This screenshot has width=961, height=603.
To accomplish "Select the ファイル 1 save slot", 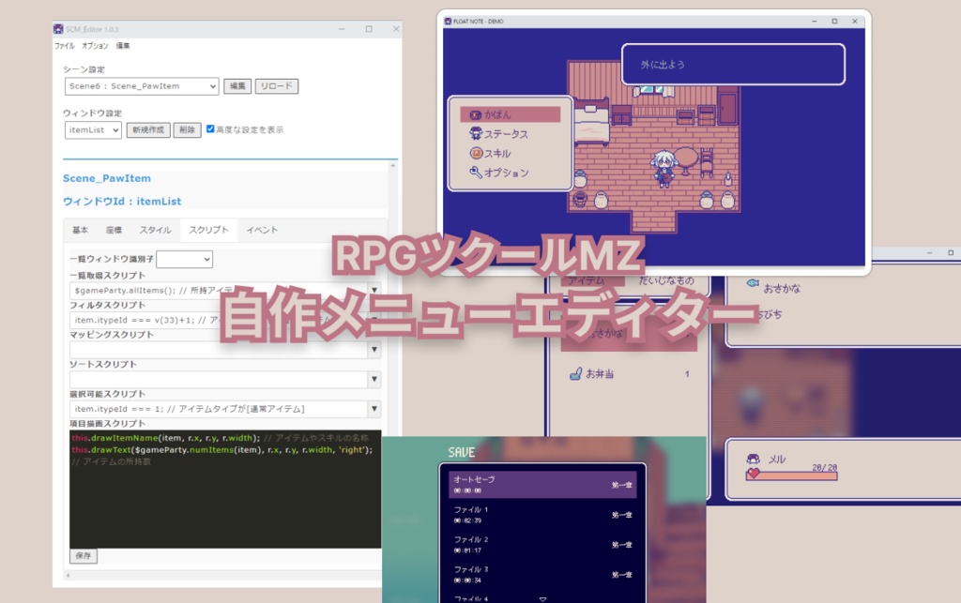I will (x=542, y=514).
